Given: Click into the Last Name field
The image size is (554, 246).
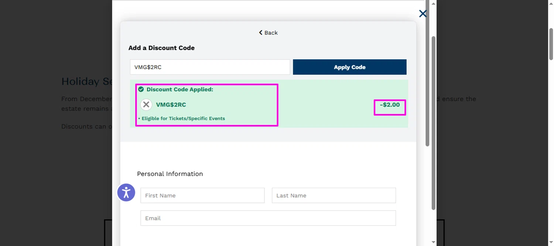Looking at the screenshot, I should (334, 195).
